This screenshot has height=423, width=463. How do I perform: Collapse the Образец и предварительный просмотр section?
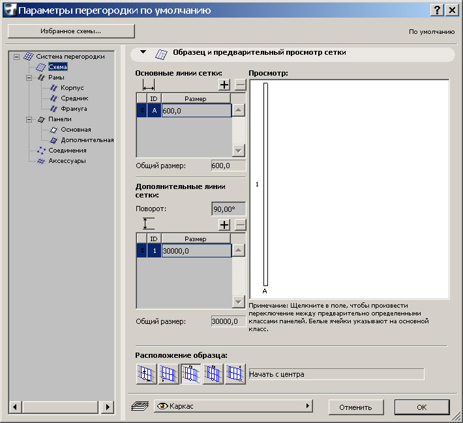pyautogui.click(x=143, y=53)
